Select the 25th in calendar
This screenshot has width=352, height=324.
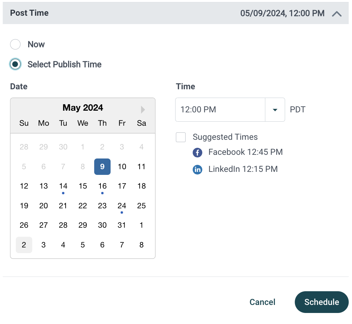141,206
